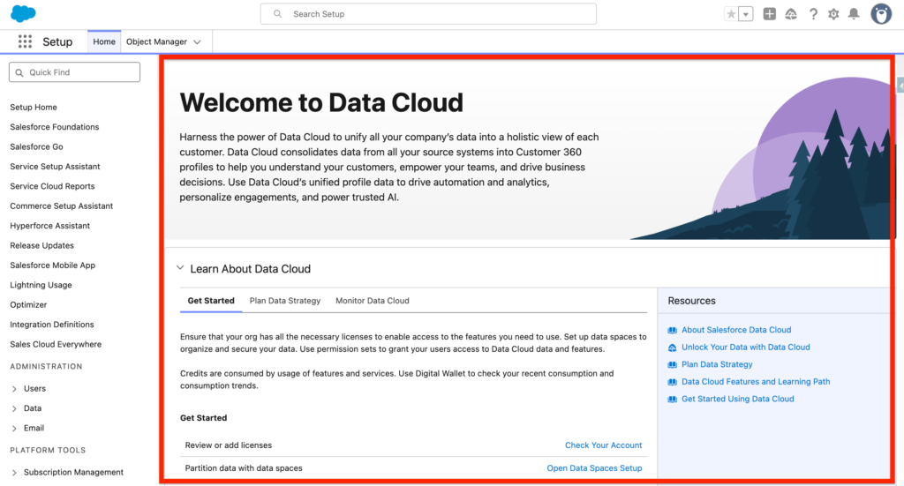Image resolution: width=904 pixels, height=486 pixels.
Task: Switch to the Plan Data Strategy tab
Action: pyautogui.click(x=284, y=301)
